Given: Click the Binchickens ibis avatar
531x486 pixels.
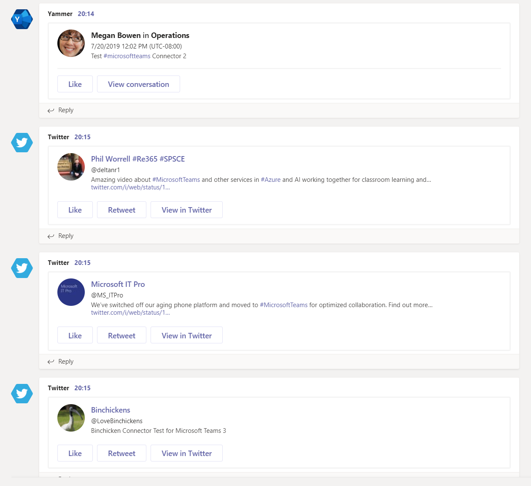Looking at the screenshot, I should 71,418.
